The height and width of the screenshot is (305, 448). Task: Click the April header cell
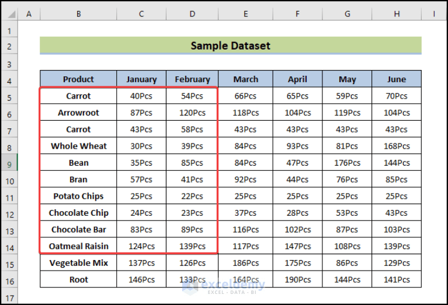click(x=297, y=79)
